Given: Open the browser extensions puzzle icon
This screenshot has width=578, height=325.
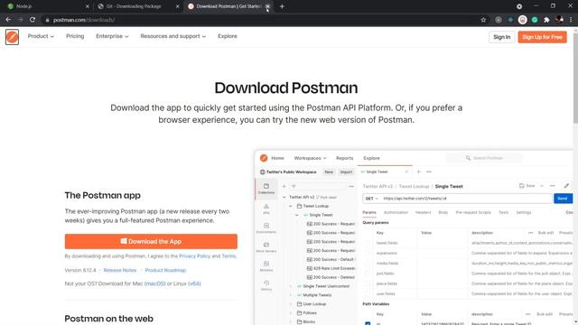Looking at the screenshot, I should (546, 20).
